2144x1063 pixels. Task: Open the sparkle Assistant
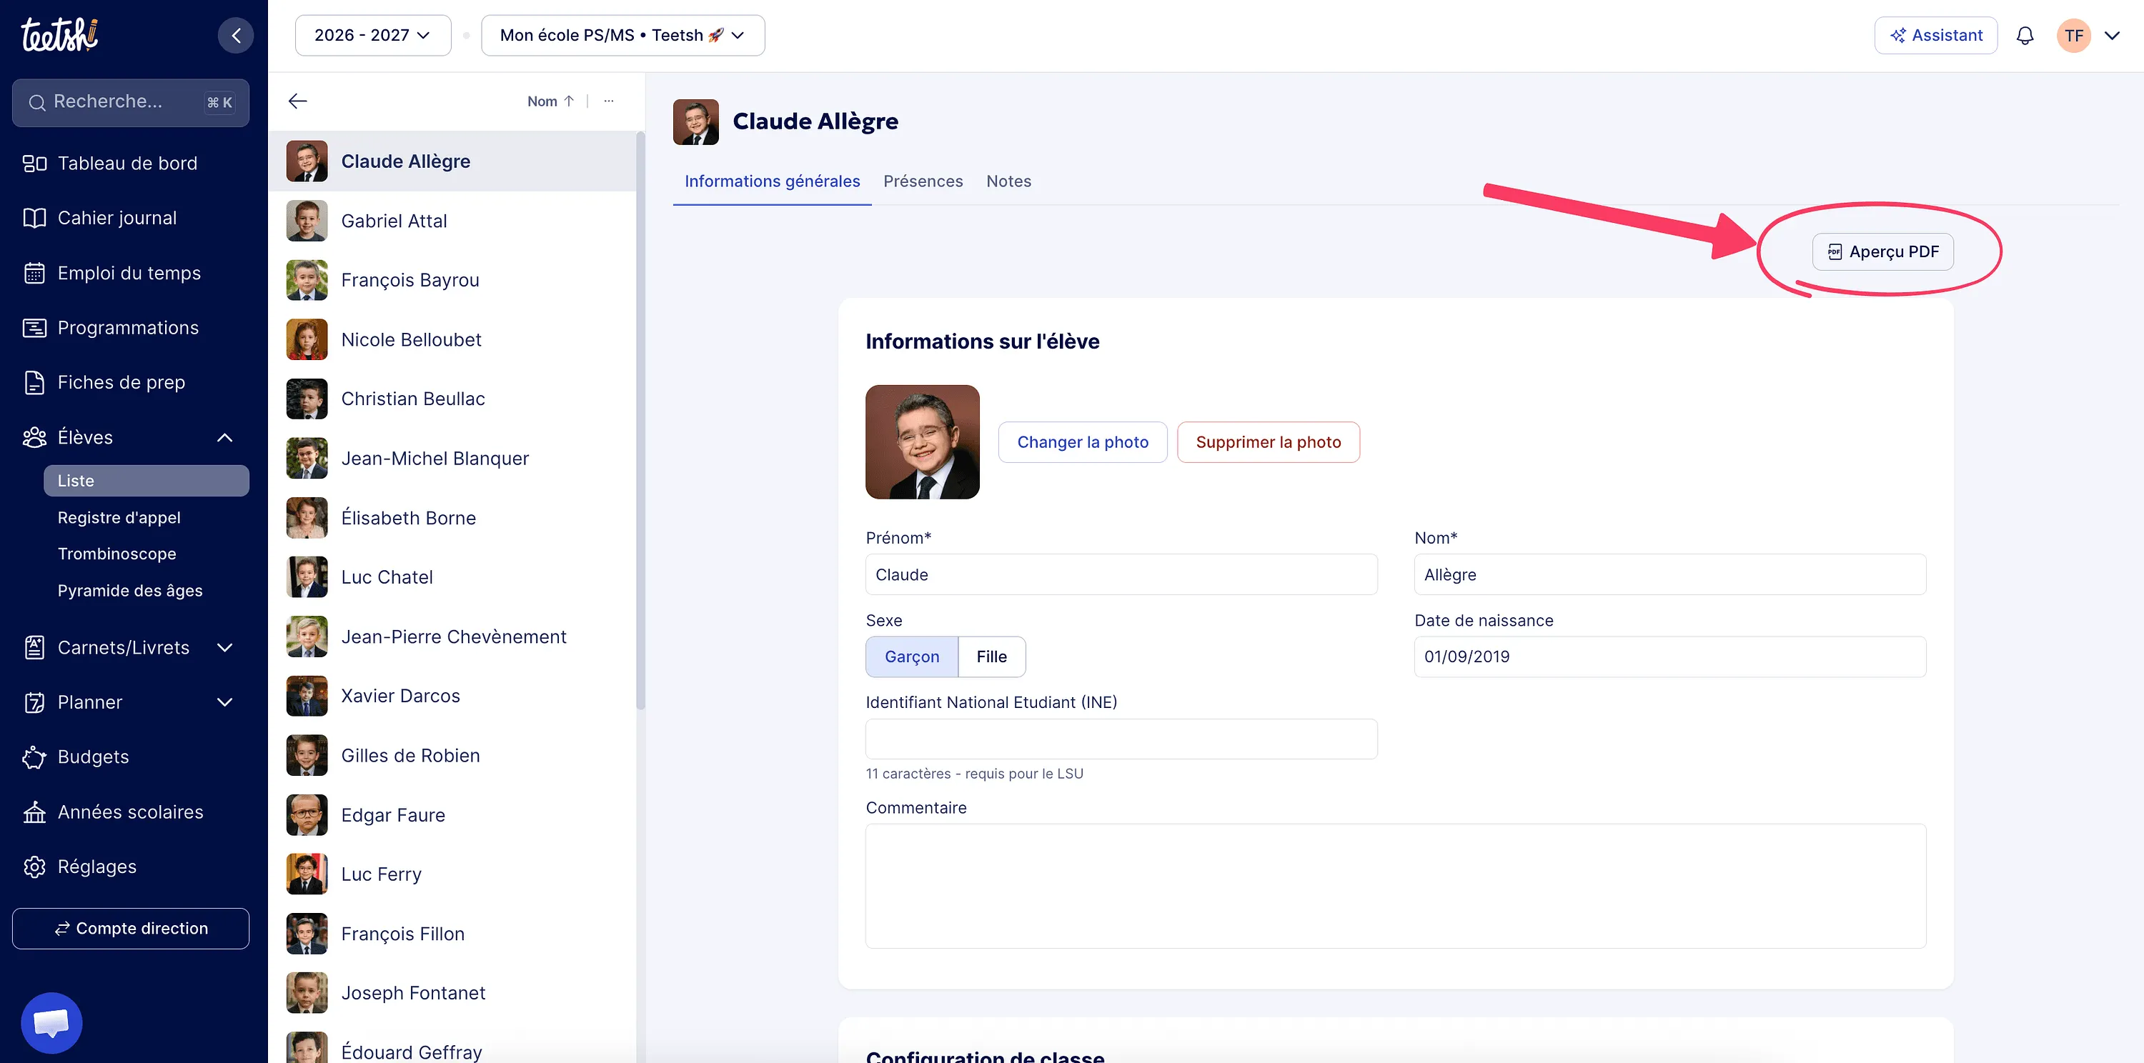pos(1935,35)
